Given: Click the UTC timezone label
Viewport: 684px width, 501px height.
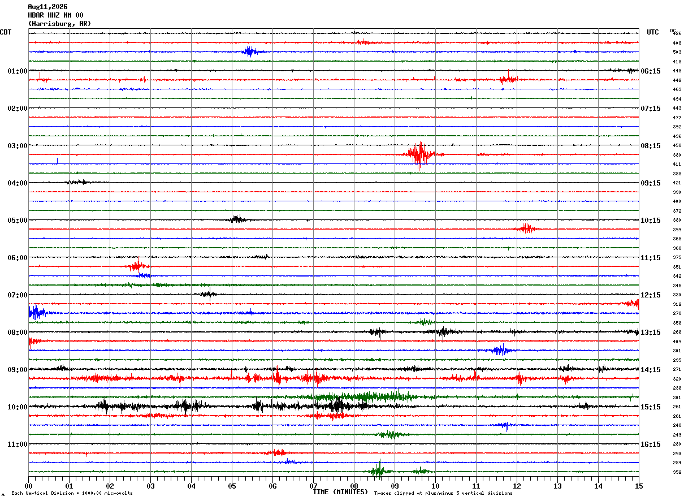Looking at the screenshot, I should click(653, 32).
